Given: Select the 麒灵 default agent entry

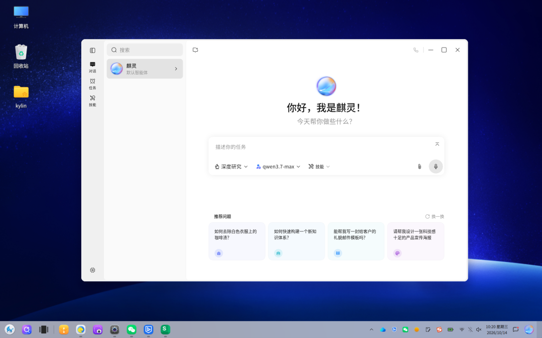Looking at the screenshot, I should [x=145, y=69].
